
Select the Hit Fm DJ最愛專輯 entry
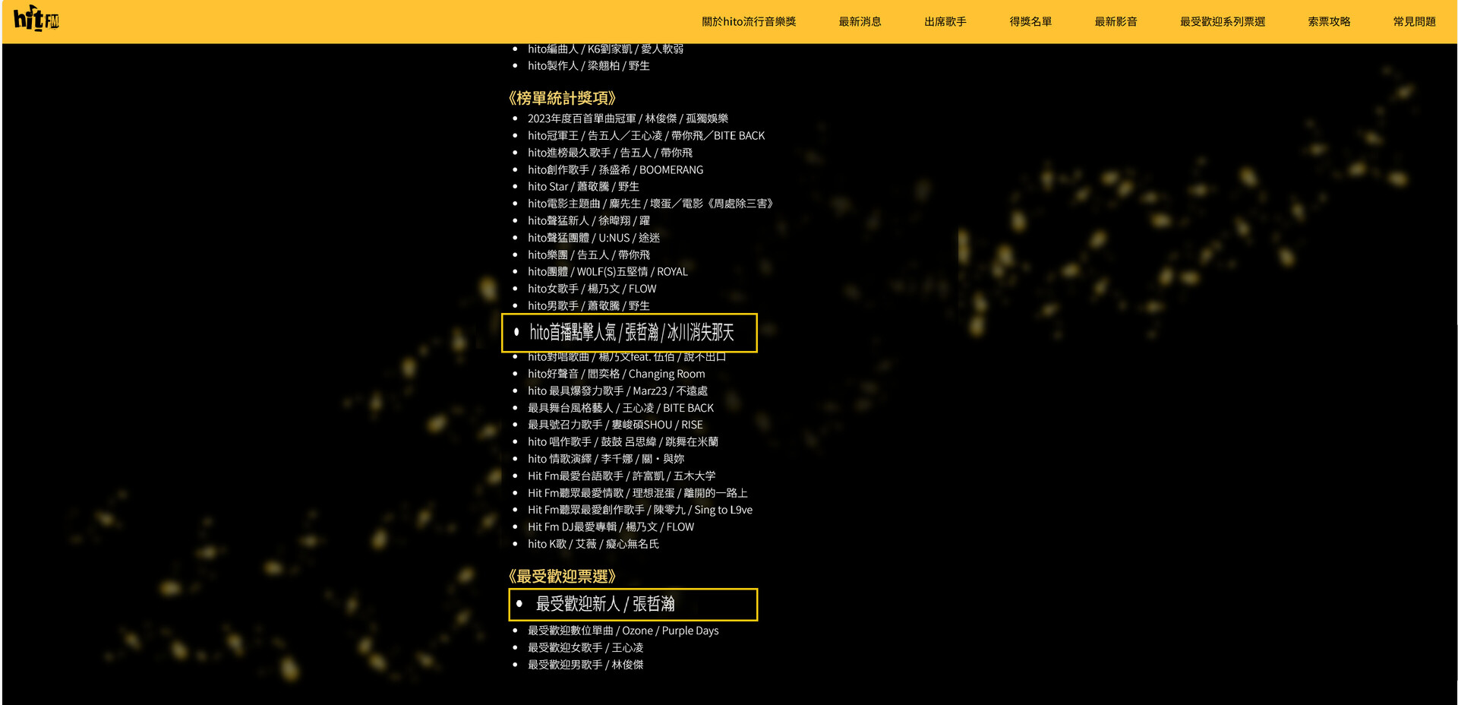tap(611, 526)
